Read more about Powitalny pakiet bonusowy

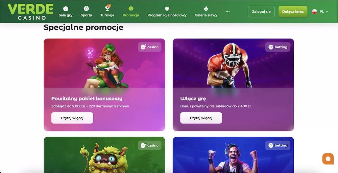pyautogui.click(x=72, y=118)
